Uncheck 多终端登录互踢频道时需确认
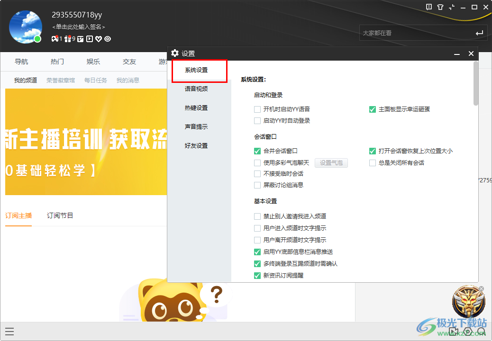Viewport: 492px width, 341px height. point(257,264)
